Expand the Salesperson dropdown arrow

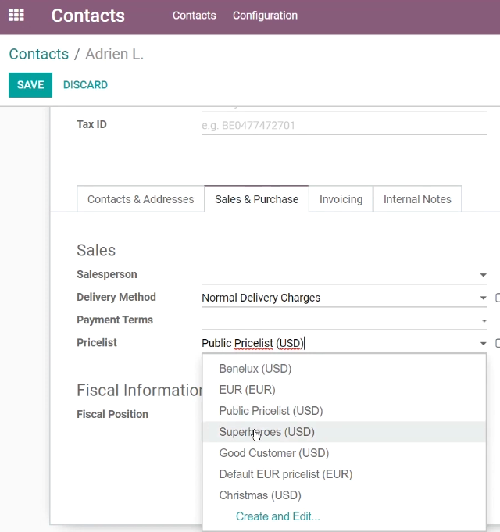coord(483,275)
